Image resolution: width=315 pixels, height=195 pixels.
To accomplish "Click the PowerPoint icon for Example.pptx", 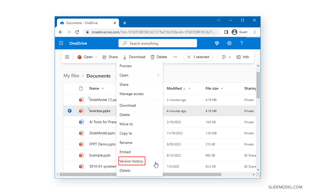I will (81, 155).
